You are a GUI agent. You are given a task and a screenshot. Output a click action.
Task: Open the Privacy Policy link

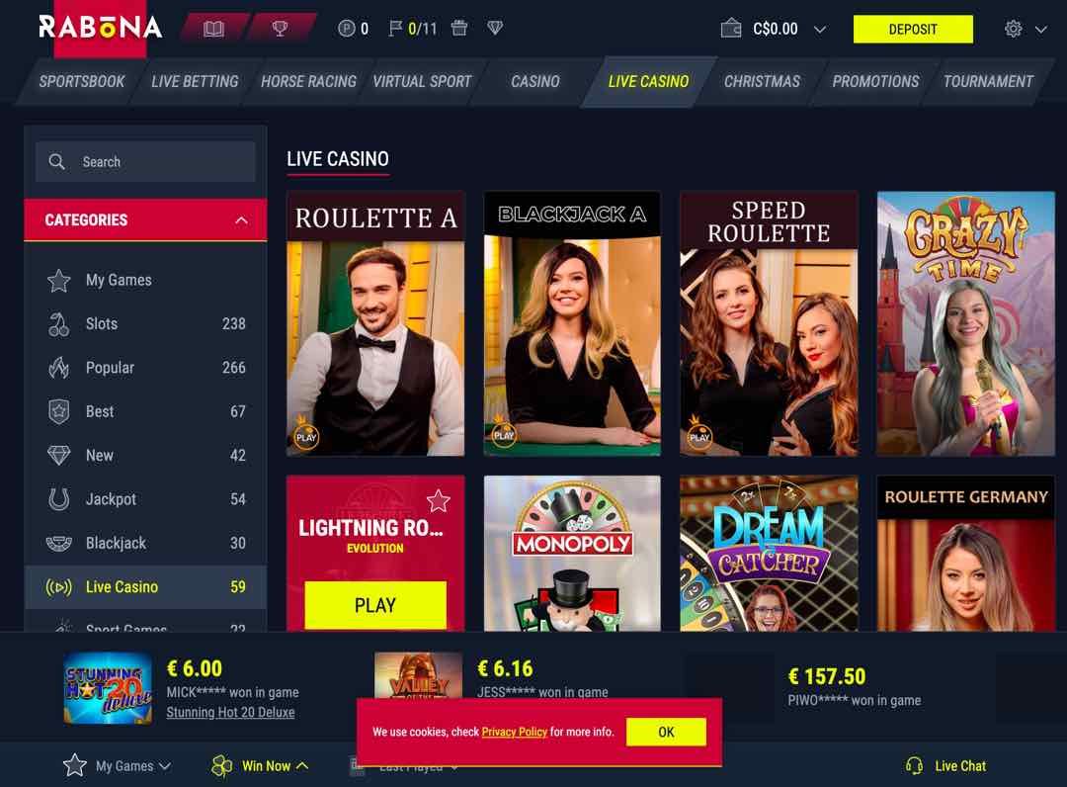click(x=514, y=732)
